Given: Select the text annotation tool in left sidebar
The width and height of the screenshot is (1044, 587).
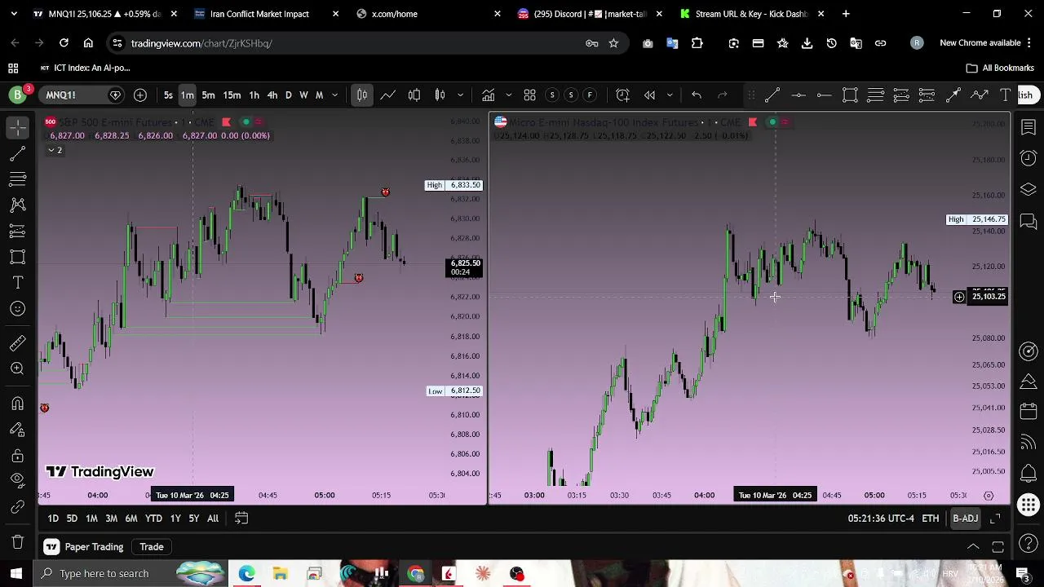Looking at the screenshot, I should (18, 283).
